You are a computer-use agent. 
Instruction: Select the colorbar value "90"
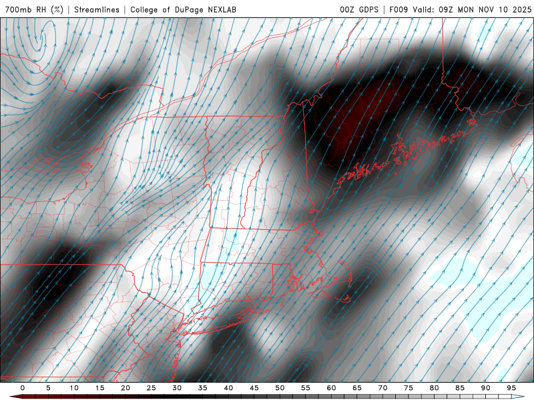pyautogui.click(x=485, y=388)
